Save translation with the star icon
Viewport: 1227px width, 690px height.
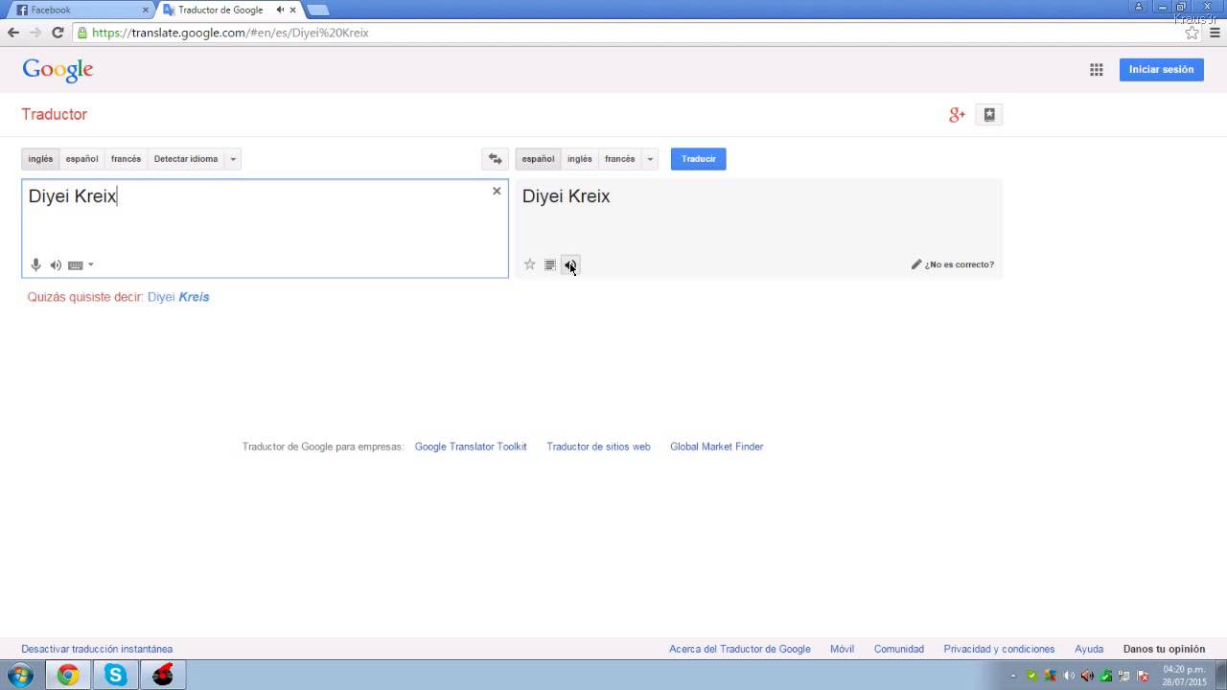point(529,264)
